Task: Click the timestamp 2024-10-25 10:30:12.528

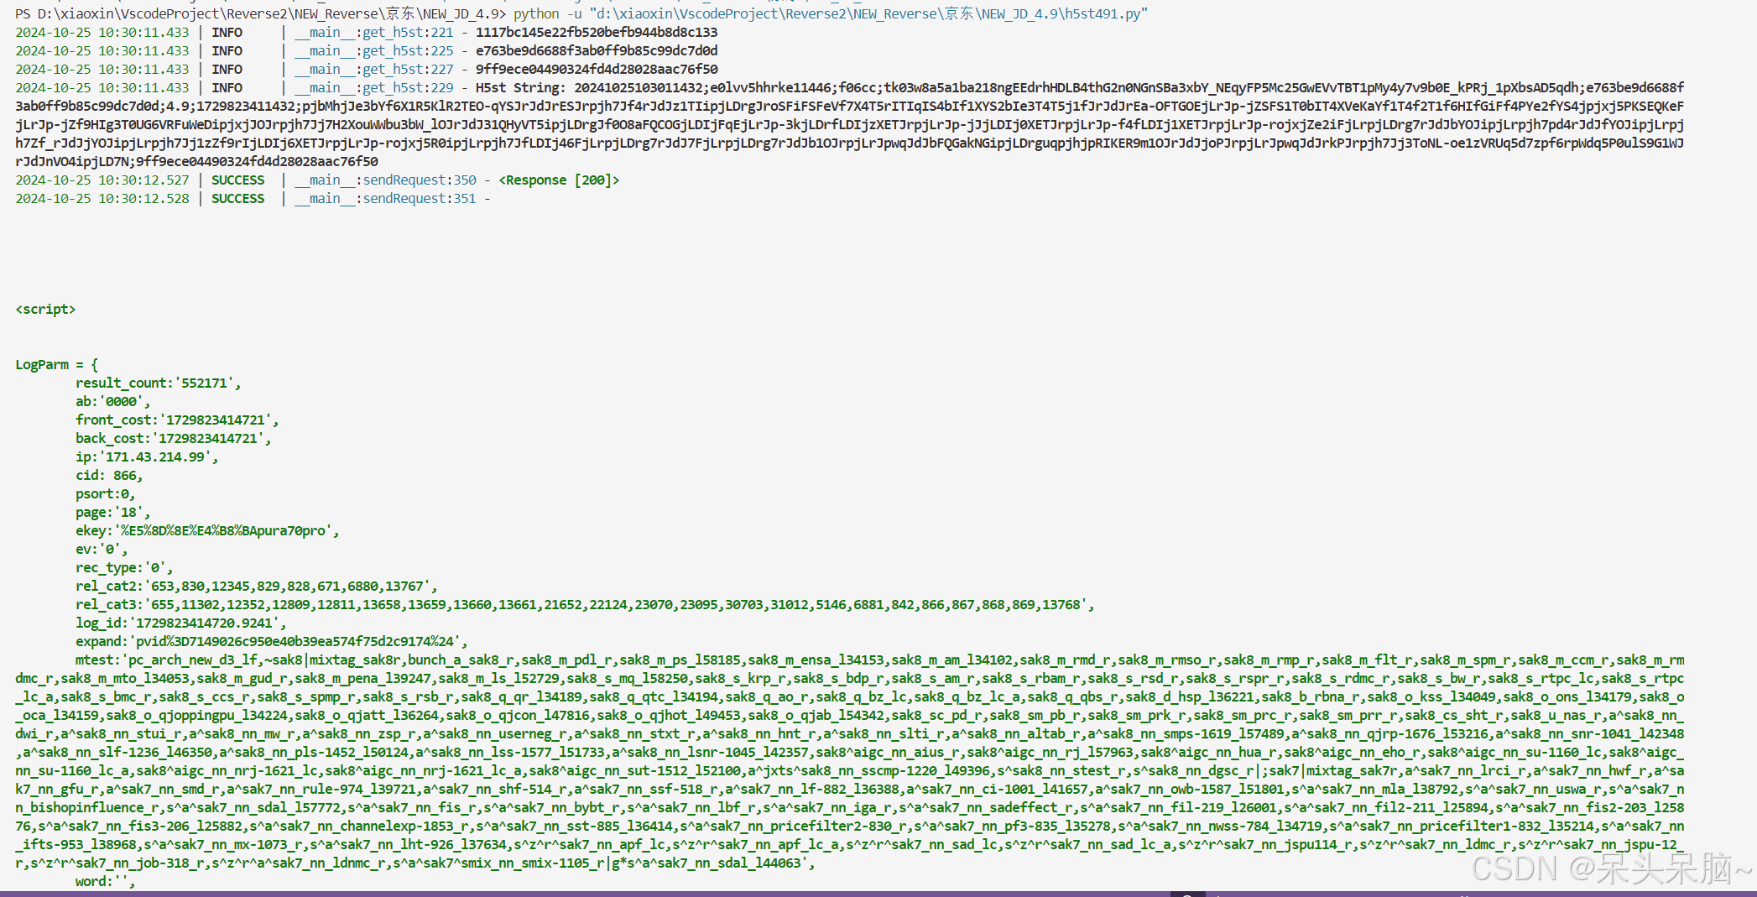Action: coord(102,198)
